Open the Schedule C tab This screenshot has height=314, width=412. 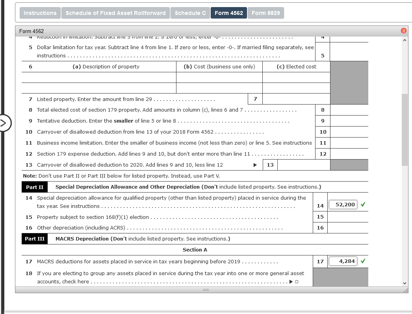click(x=190, y=13)
